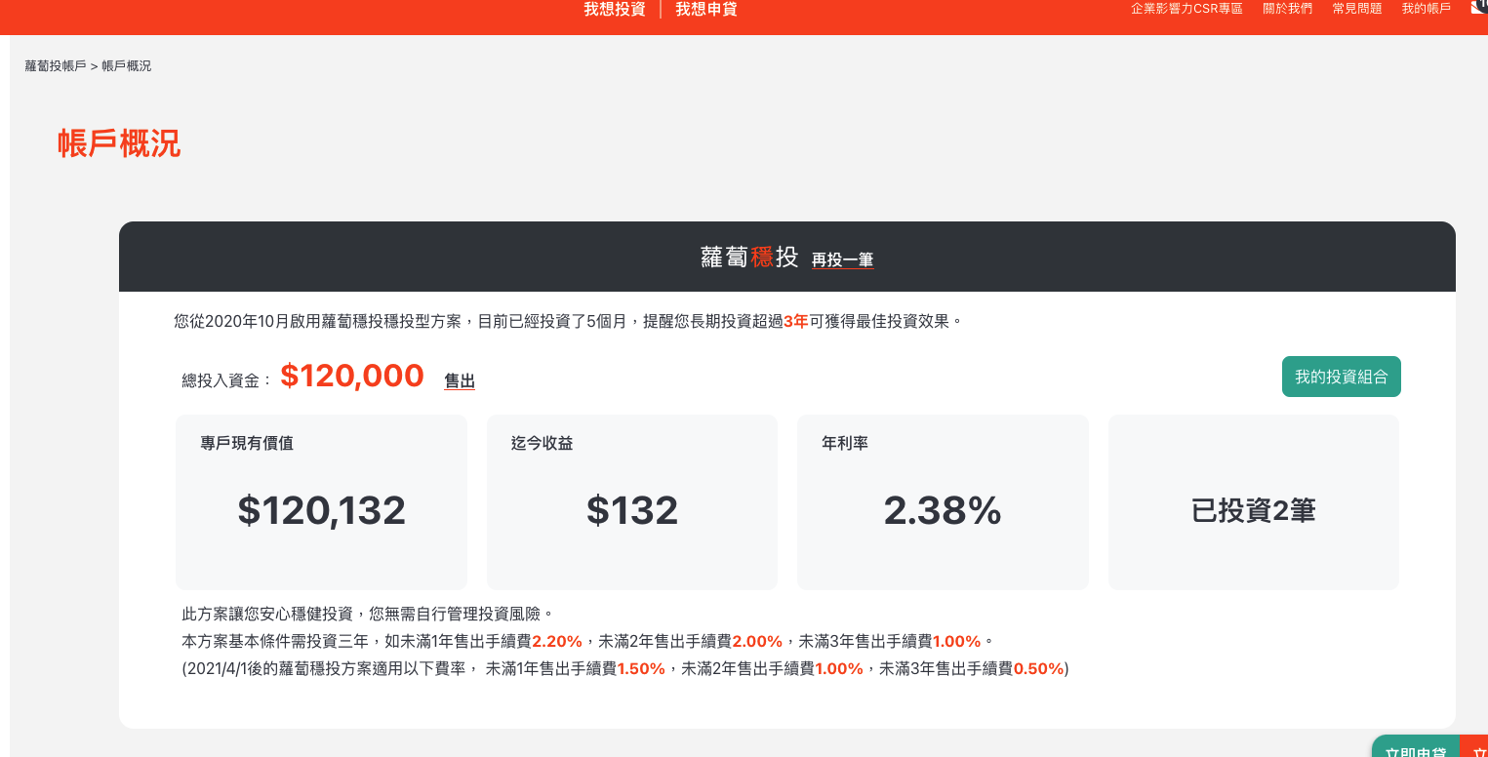Click the 專戶現有價值 label
Screen dimensions: 1488x757
pos(247,443)
